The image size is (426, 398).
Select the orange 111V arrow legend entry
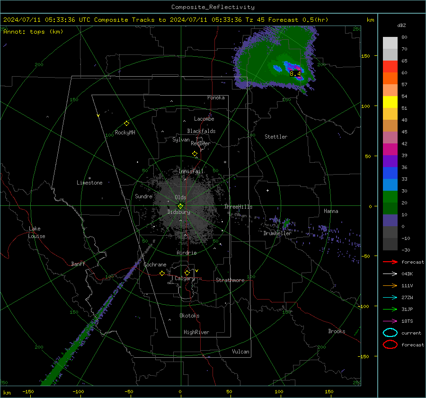pyautogui.click(x=390, y=285)
